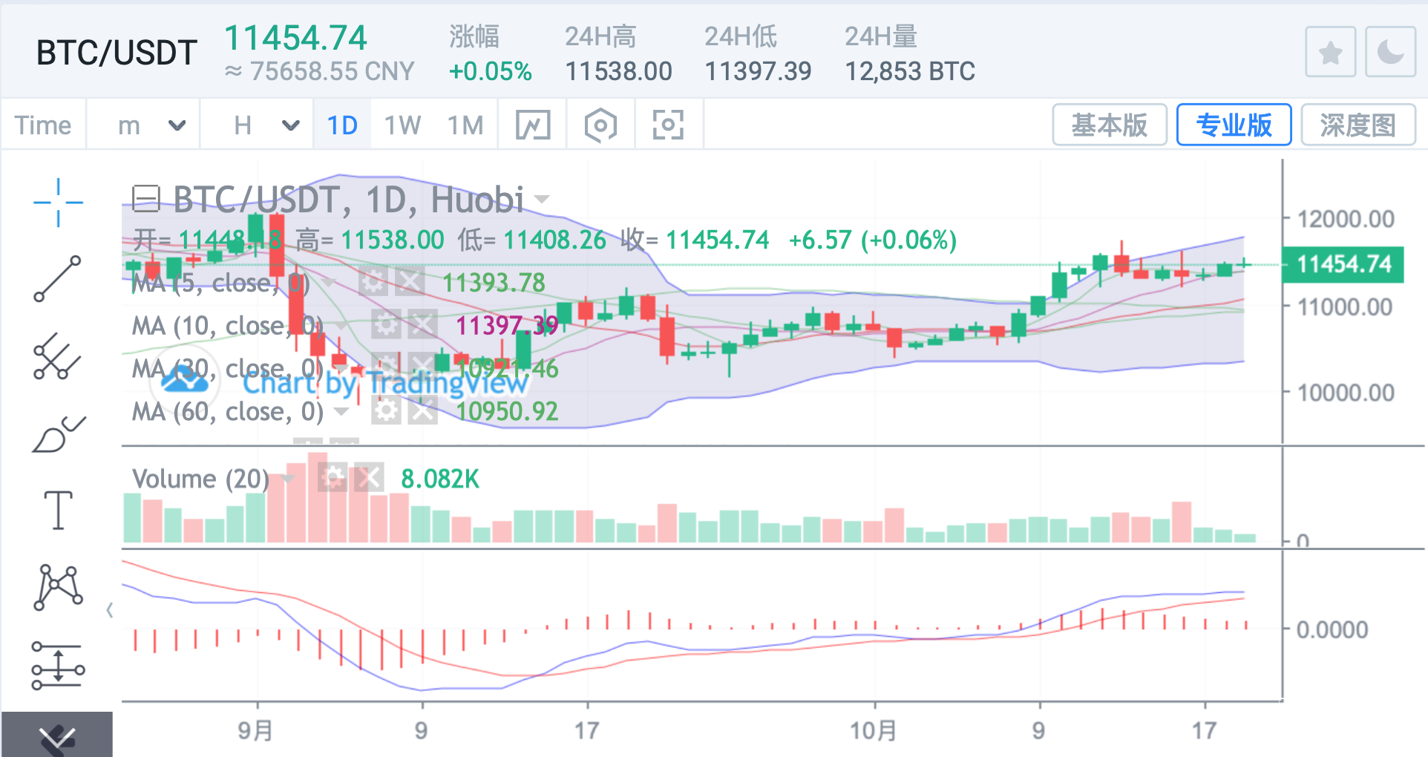This screenshot has width=1428, height=757.
Task: Open the 深度图 depth chart button
Action: pyautogui.click(x=1357, y=125)
